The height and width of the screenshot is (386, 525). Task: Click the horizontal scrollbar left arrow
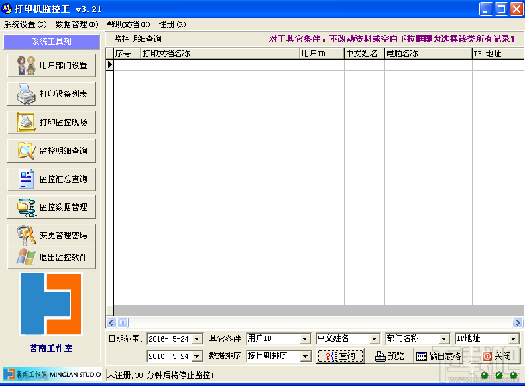click(x=111, y=323)
